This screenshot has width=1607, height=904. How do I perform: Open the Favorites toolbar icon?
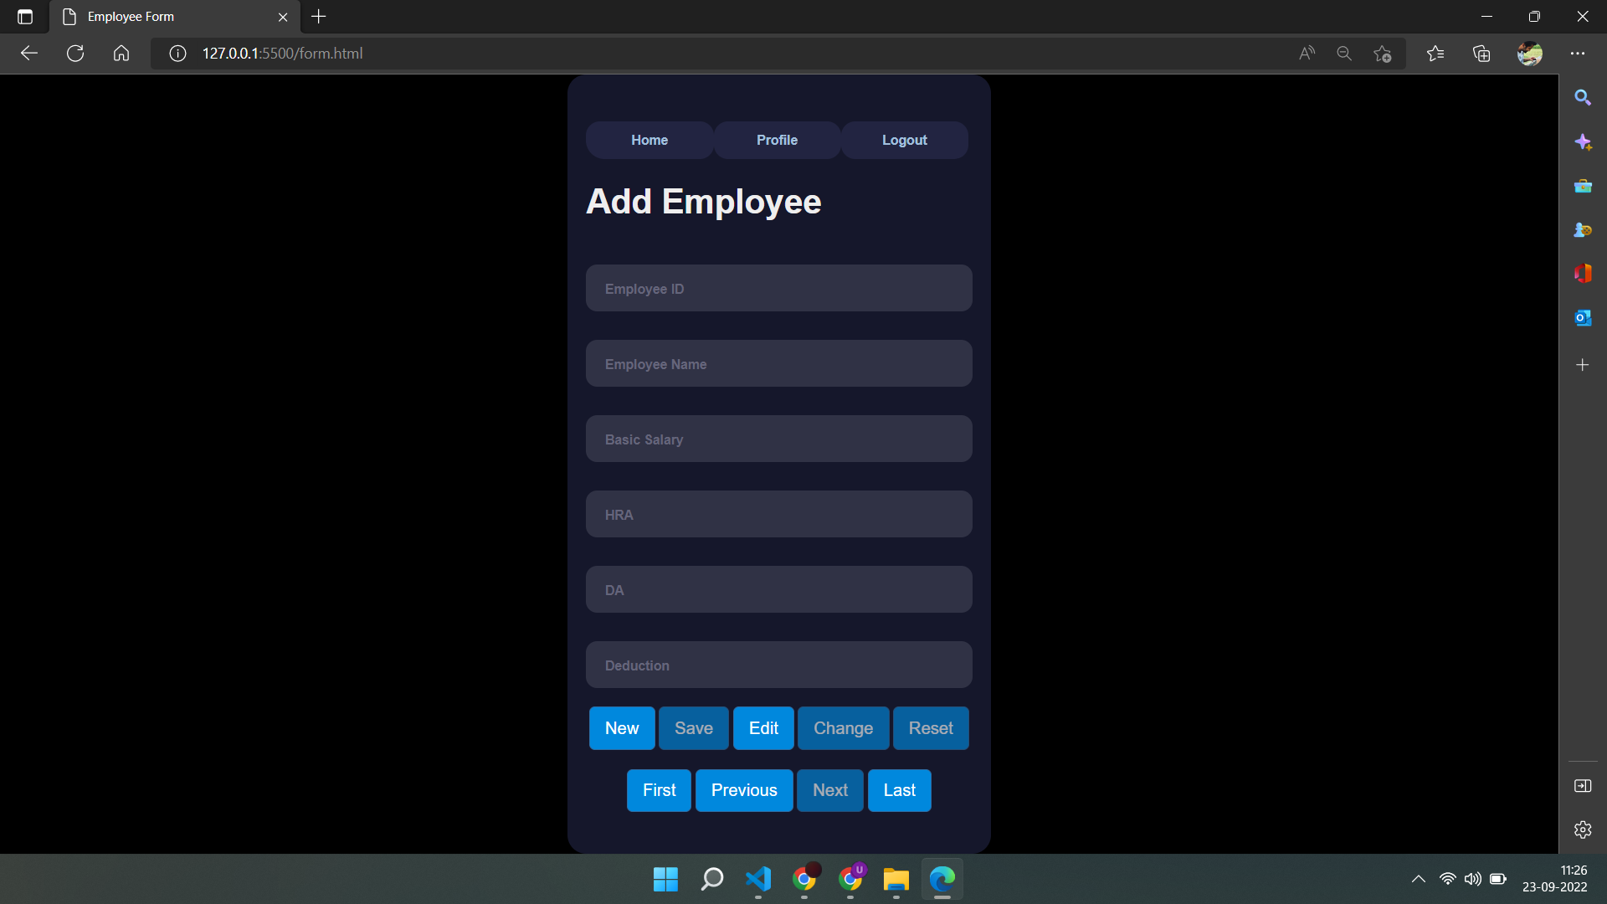coord(1436,53)
